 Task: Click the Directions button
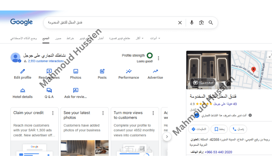(x=199, y=129)
